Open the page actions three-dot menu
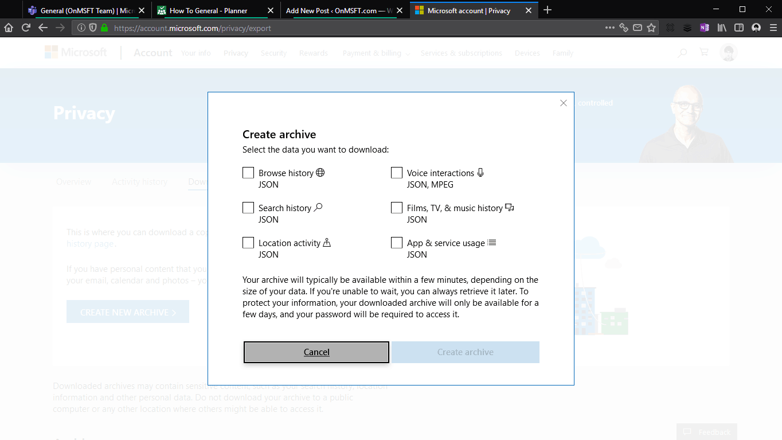Image resolution: width=782 pixels, height=440 pixels. 610,28
